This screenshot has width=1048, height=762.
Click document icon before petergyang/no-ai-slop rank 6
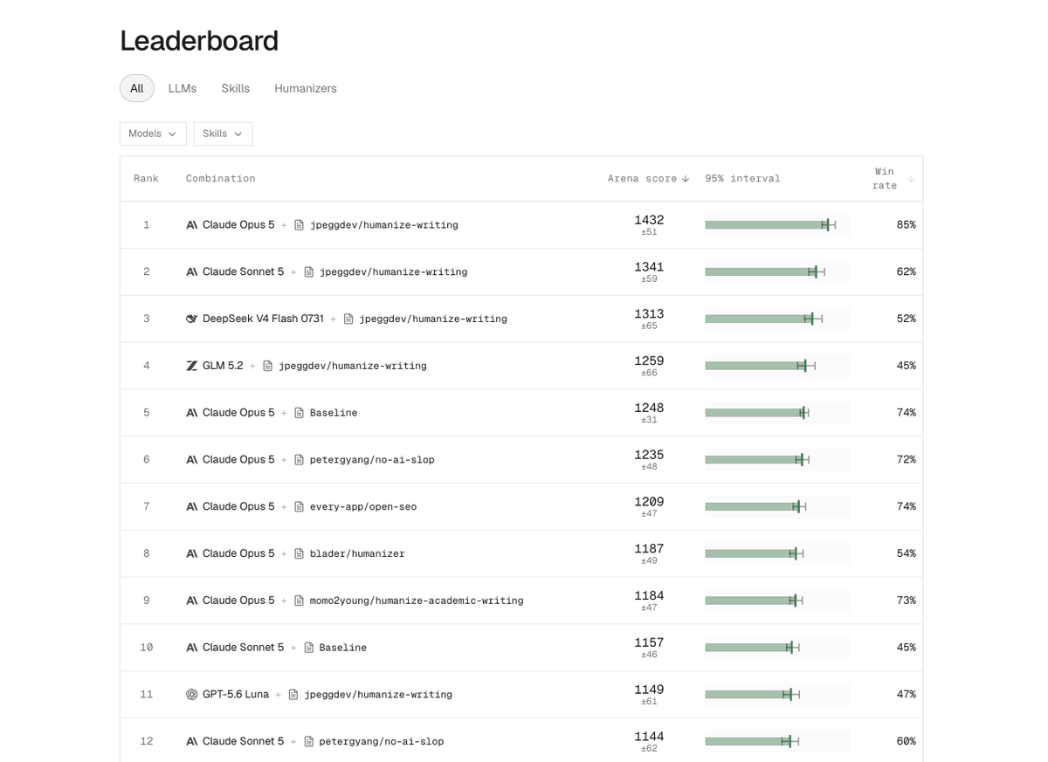(x=299, y=459)
